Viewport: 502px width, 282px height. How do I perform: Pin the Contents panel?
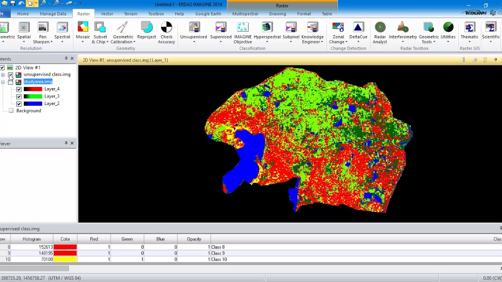pyautogui.click(x=66, y=58)
